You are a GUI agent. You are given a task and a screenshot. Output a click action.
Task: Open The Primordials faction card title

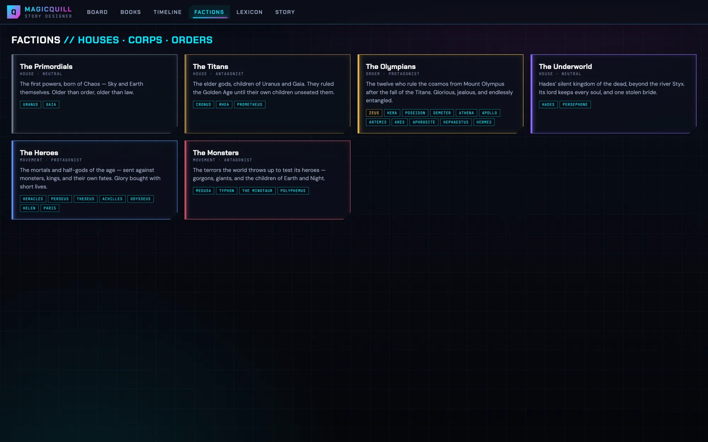pos(46,66)
